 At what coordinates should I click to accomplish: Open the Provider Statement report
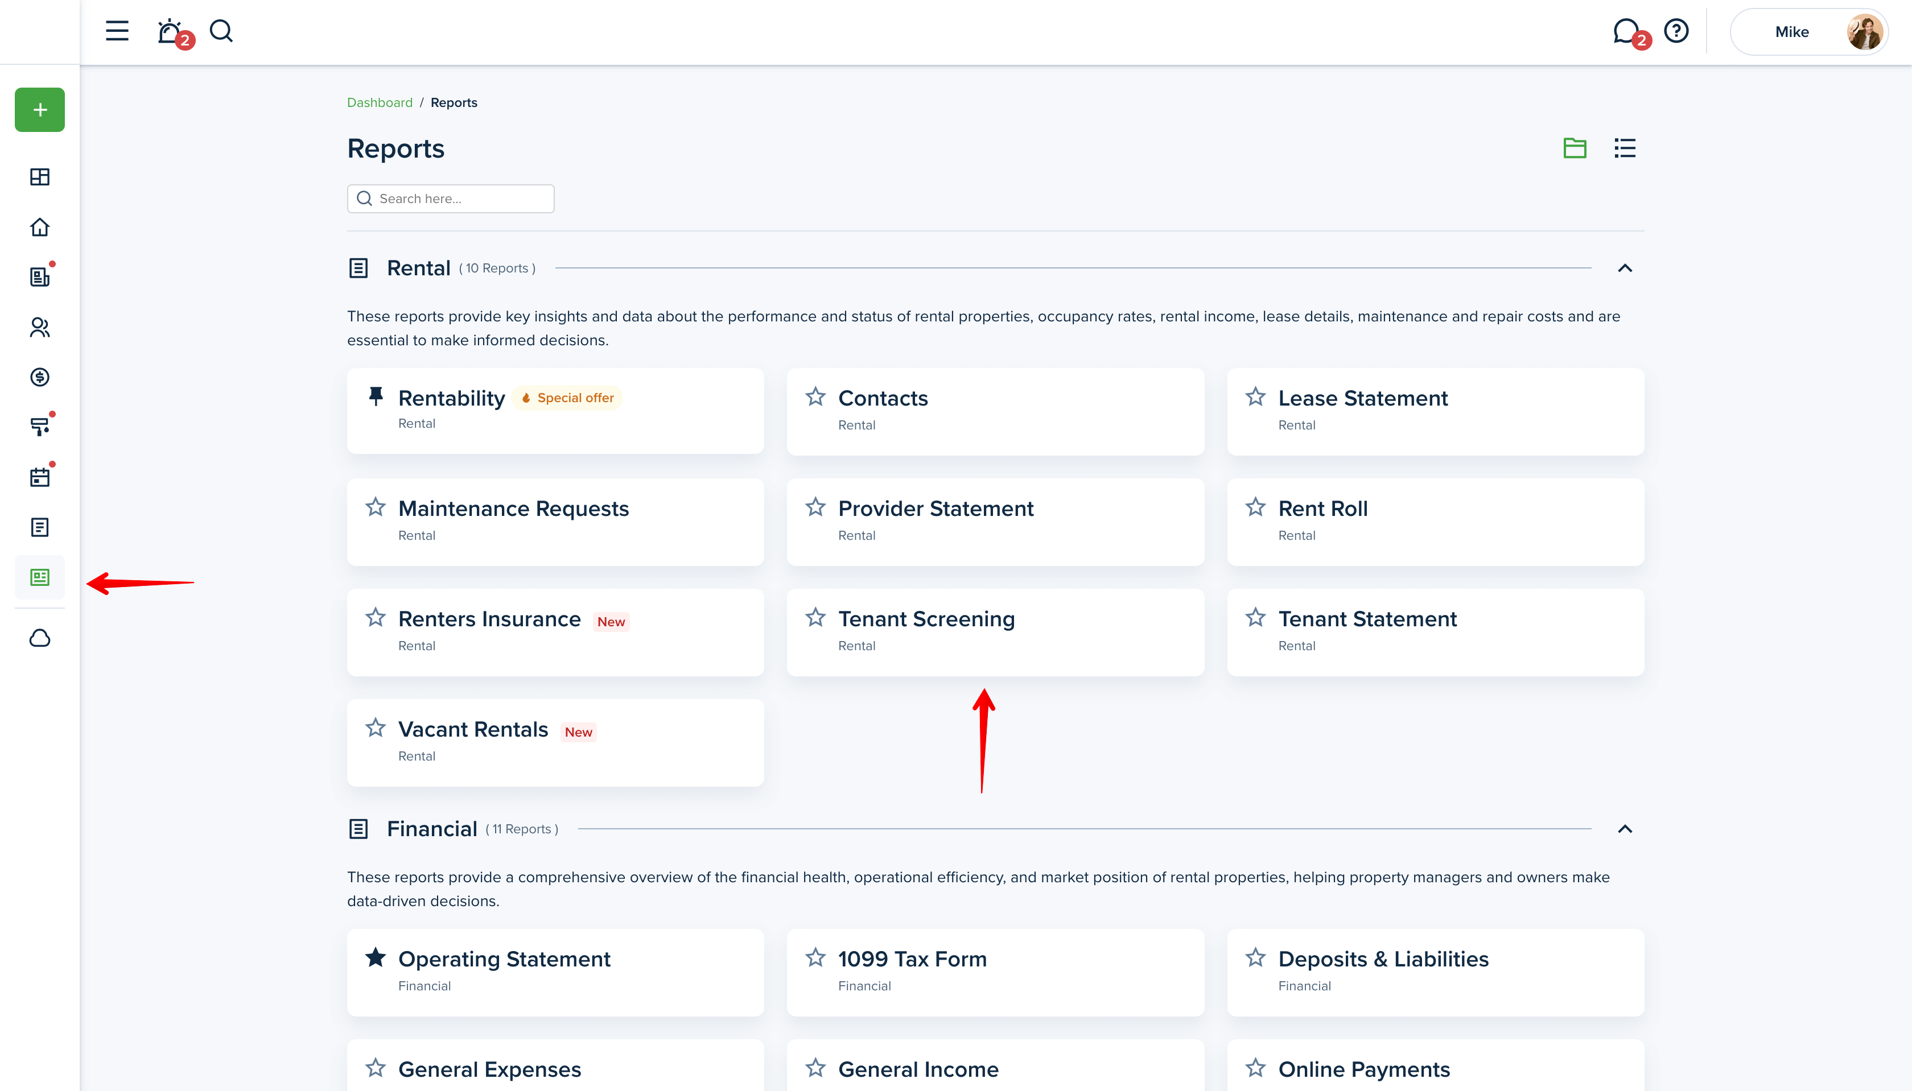(995, 522)
